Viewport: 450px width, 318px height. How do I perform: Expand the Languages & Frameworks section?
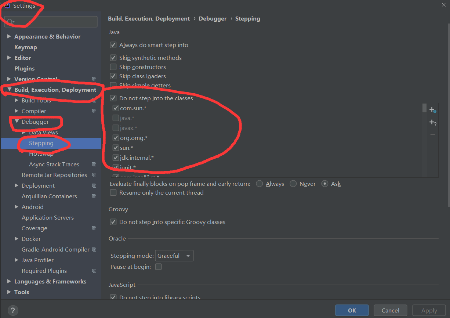point(9,281)
